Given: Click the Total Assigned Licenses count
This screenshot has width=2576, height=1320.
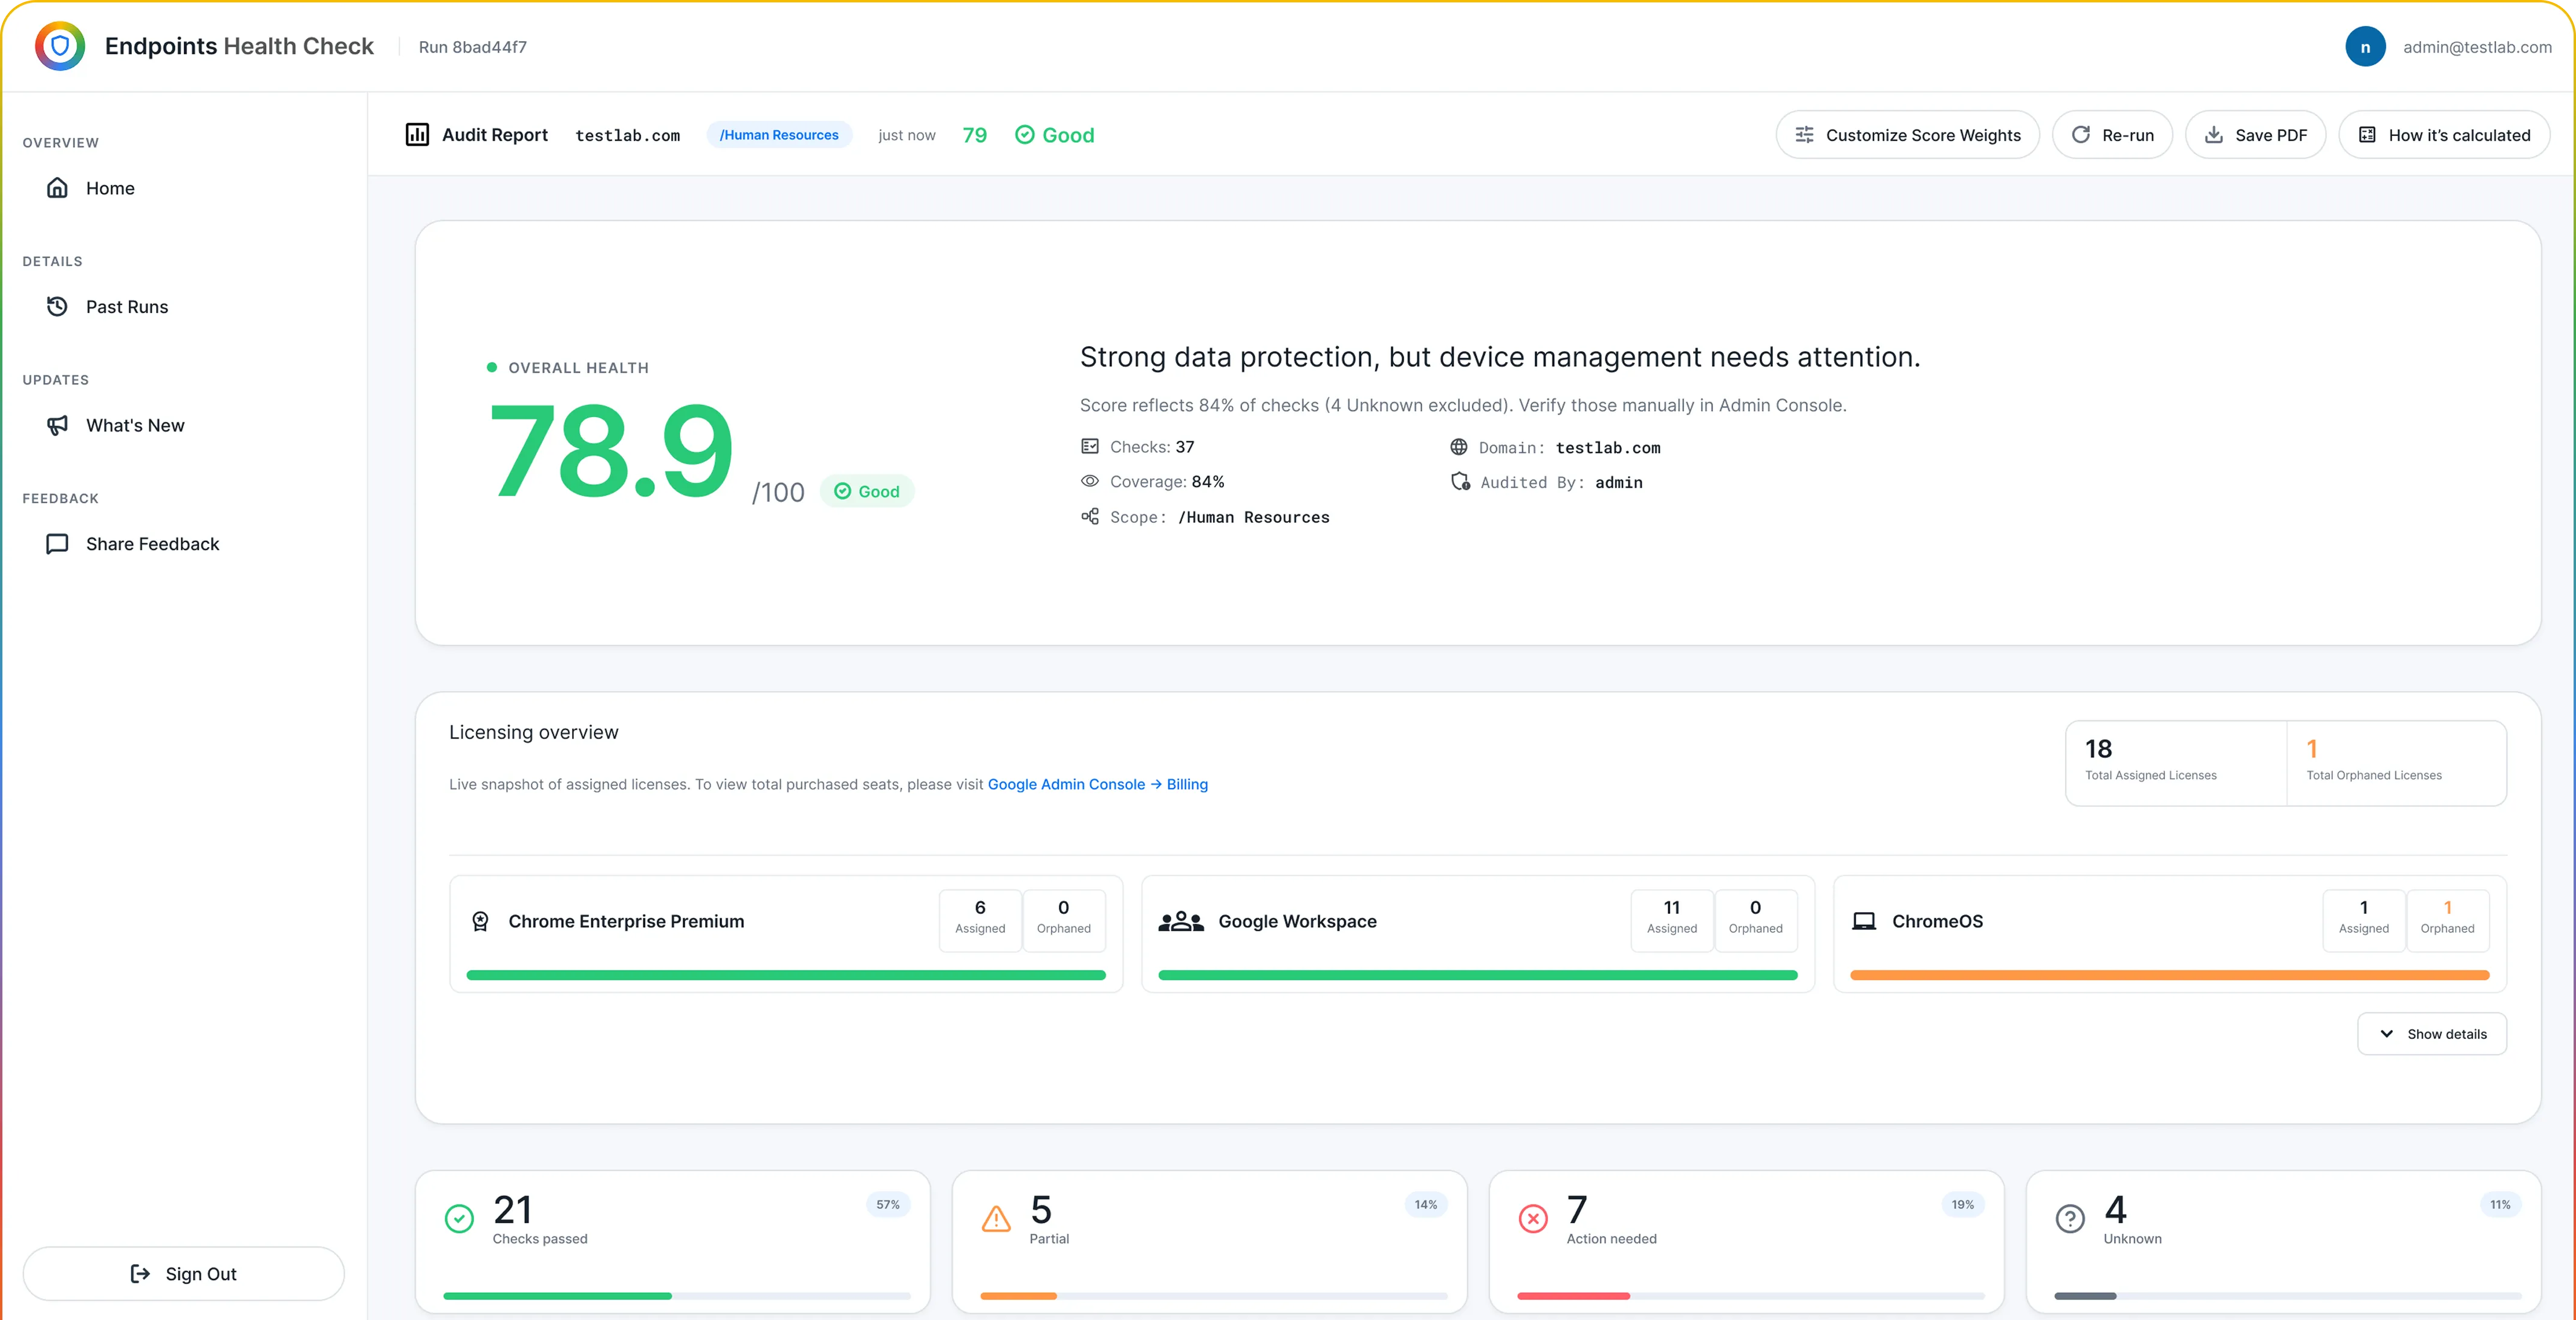Looking at the screenshot, I should click(x=2098, y=748).
